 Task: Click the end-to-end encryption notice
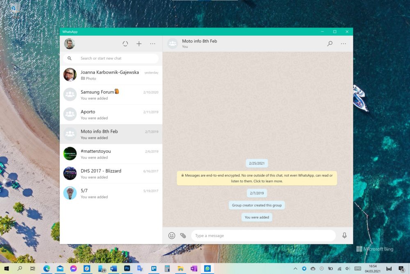[x=257, y=178]
